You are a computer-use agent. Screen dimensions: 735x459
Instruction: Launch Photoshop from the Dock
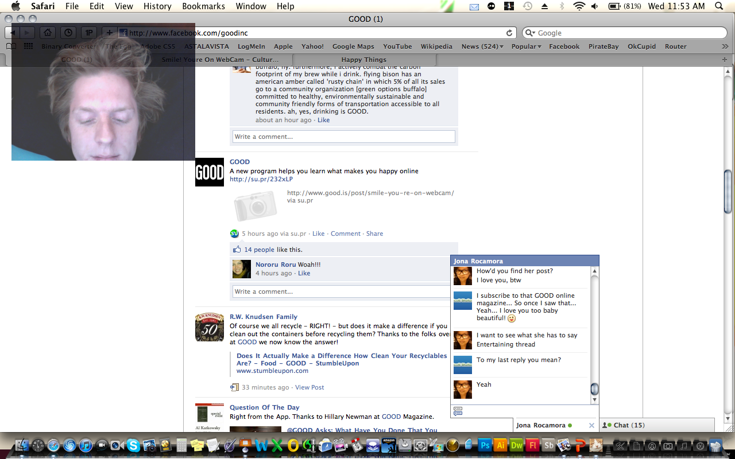[x=485, y=445]
